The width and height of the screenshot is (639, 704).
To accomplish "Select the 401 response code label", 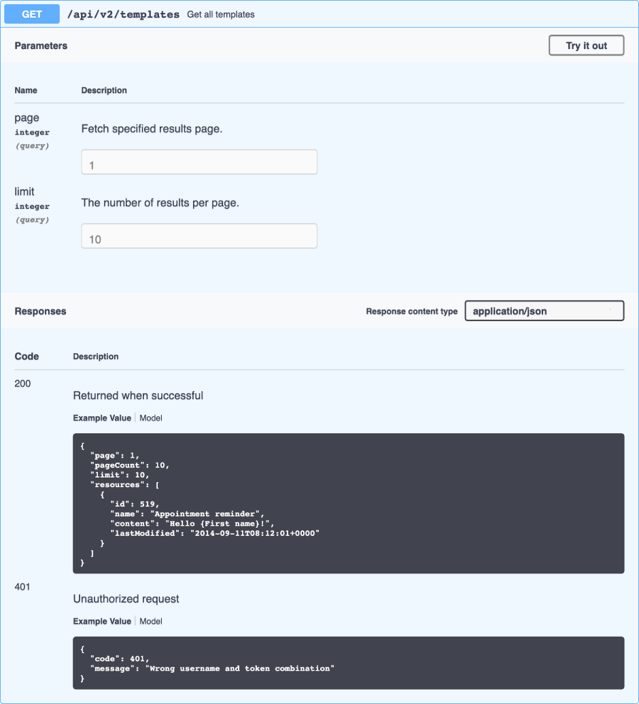I will coord(22,586).
